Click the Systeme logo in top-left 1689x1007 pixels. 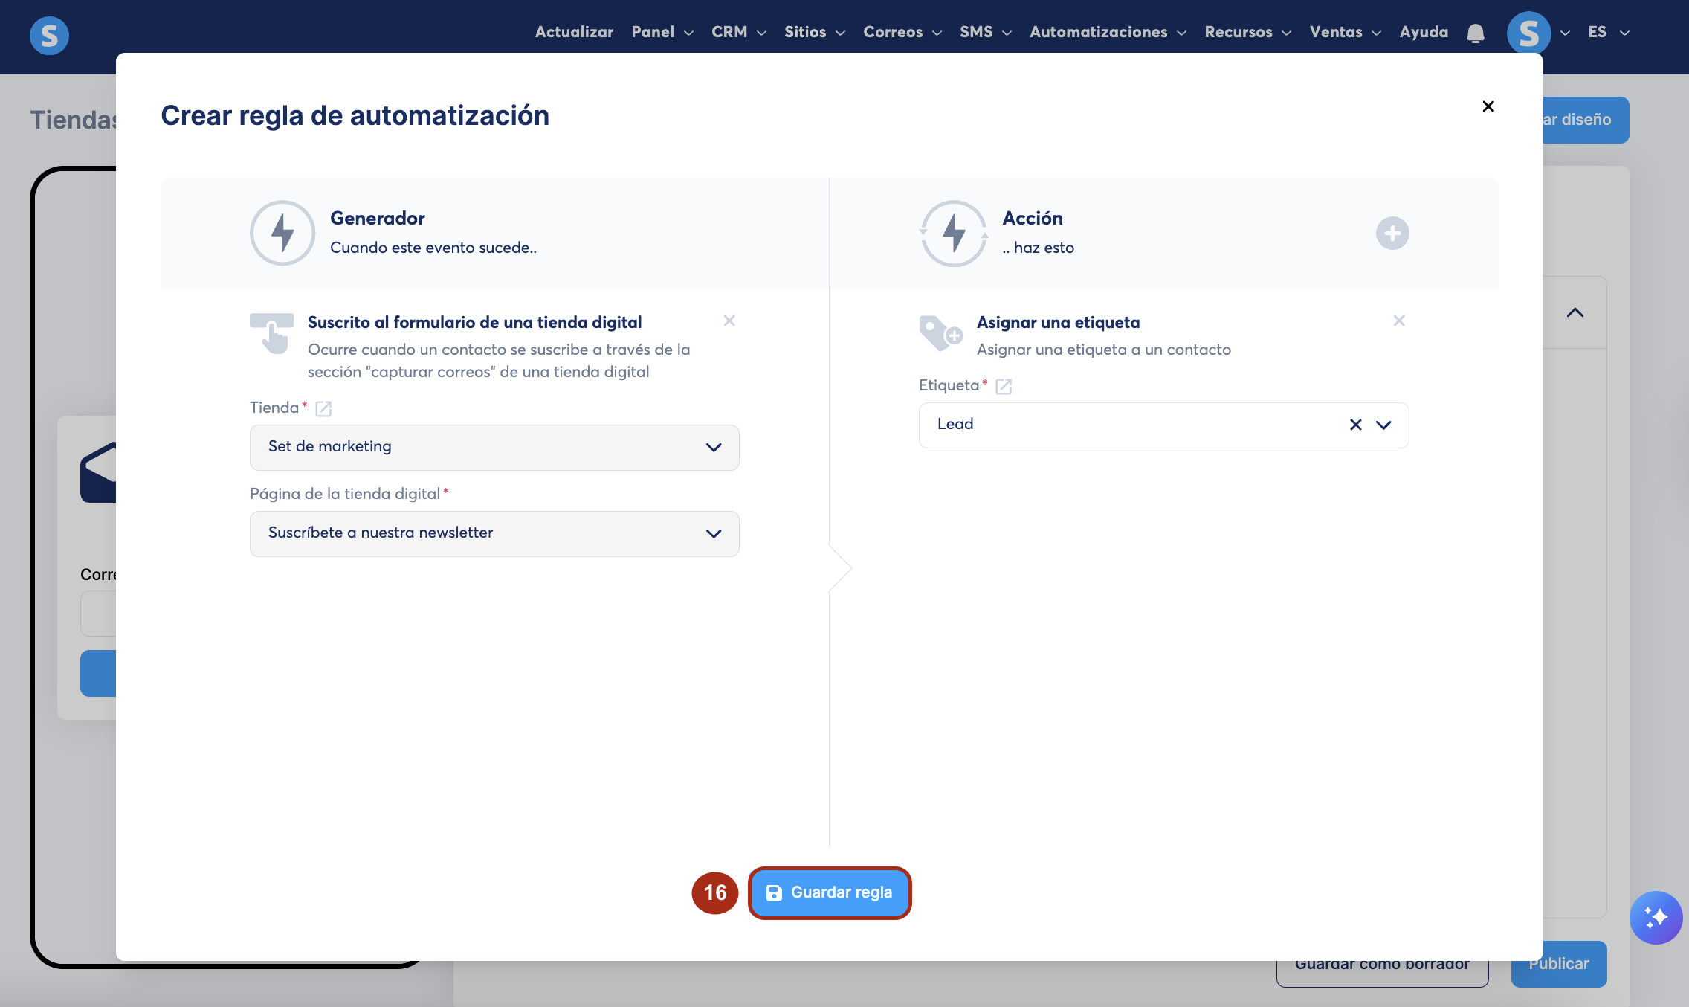coord(49,35)
